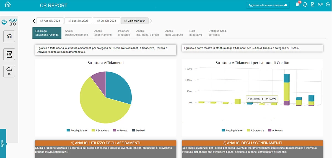
Task: Toggle Autoliquidante legend in pie chart
Action: coord(77,130)
